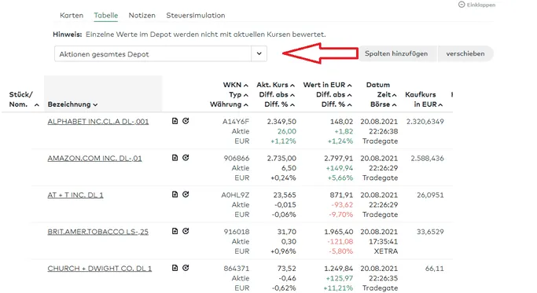
Task: Click WKN value A14Y6F
Action: click(x=236, y=122)
